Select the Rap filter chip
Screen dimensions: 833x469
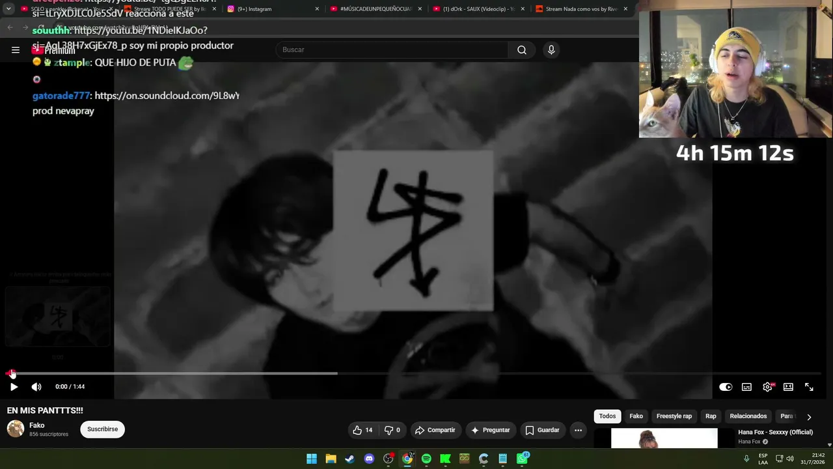click(711, 416)
